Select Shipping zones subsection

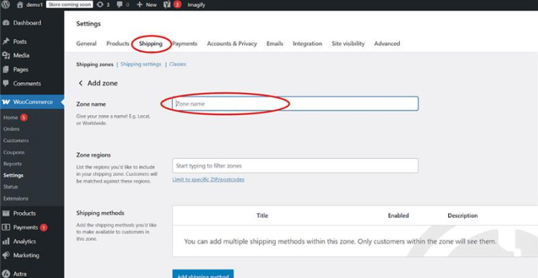click(95, 64)
